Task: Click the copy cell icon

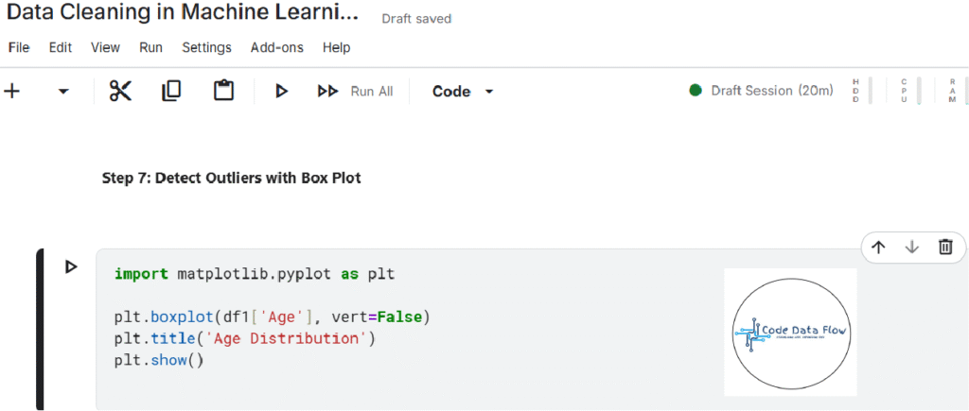Action: click(x=171, y=92)
